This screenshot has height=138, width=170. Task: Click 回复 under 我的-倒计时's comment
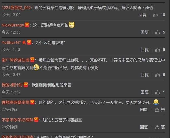[x=144, y=92]
